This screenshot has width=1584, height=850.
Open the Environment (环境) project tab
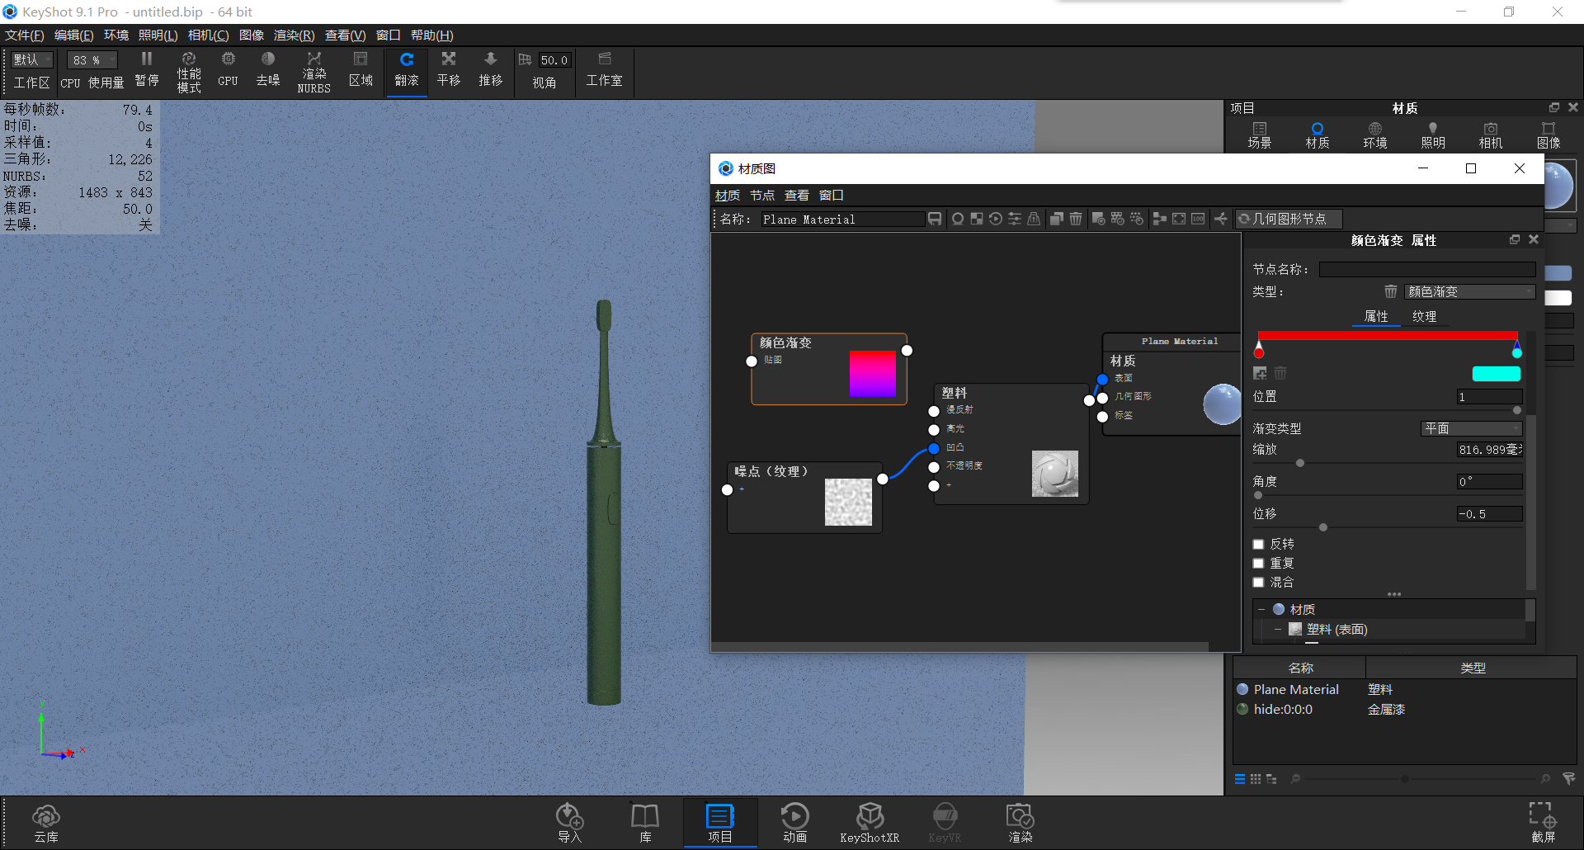[x=1374, y=135]
